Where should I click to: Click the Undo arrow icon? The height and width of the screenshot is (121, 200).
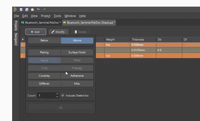click(x=38, y=10)
